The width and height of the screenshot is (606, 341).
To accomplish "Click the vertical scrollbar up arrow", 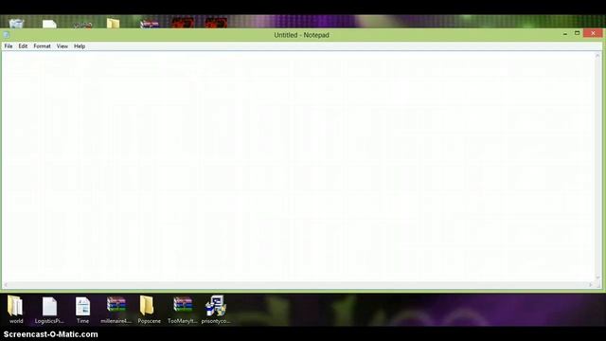I will point(597,56).
